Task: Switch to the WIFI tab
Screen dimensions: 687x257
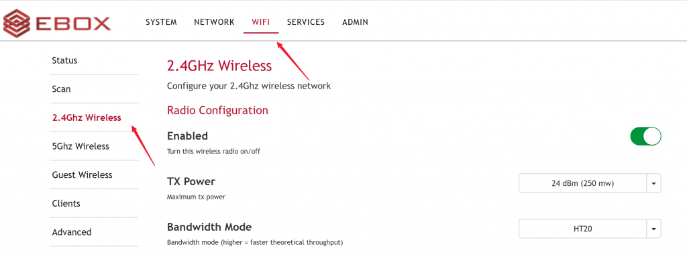Action: [x=261, y=22]
